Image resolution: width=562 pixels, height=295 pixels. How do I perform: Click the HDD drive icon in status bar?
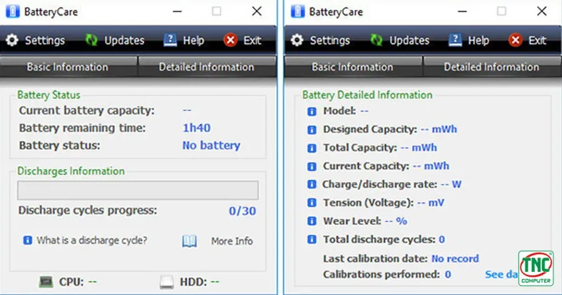(x=166, y=282)
